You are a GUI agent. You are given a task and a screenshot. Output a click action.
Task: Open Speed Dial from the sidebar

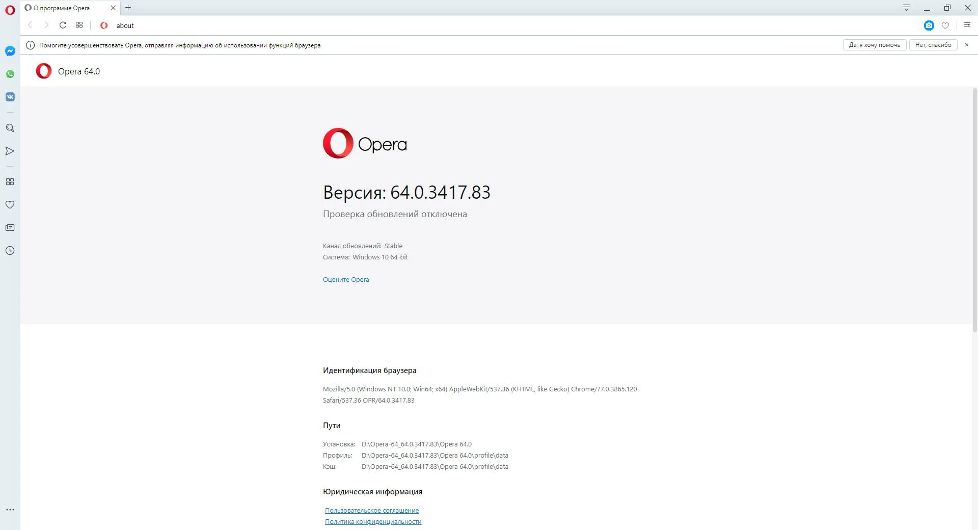pyautogui.click(x=10, y=181)
